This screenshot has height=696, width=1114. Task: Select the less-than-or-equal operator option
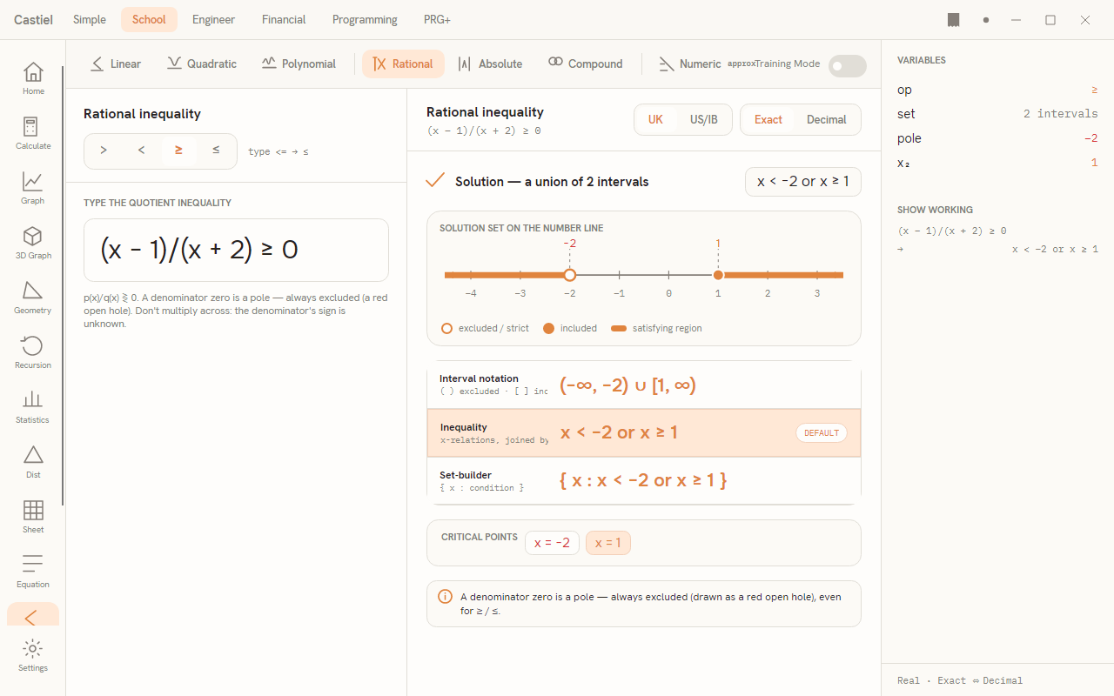click(216, 151)
